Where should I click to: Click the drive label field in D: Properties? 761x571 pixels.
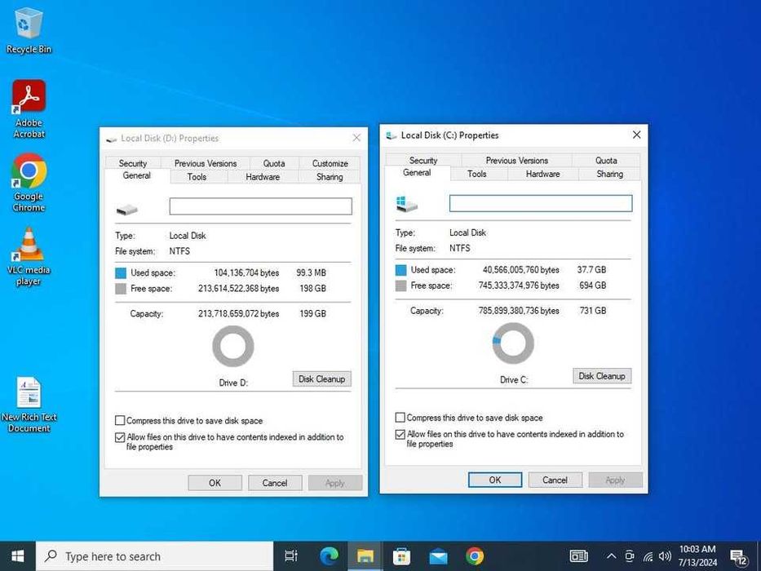tap(261, 206)
